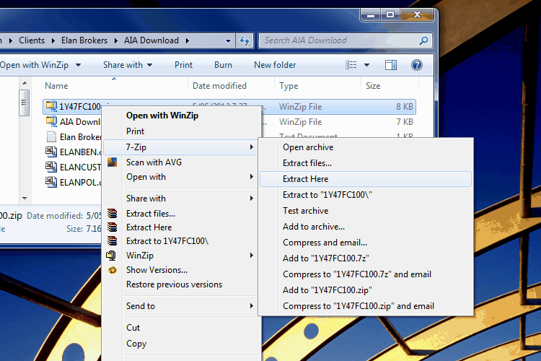
Task: Choose Print in the context menu
Action: point(135,131)
